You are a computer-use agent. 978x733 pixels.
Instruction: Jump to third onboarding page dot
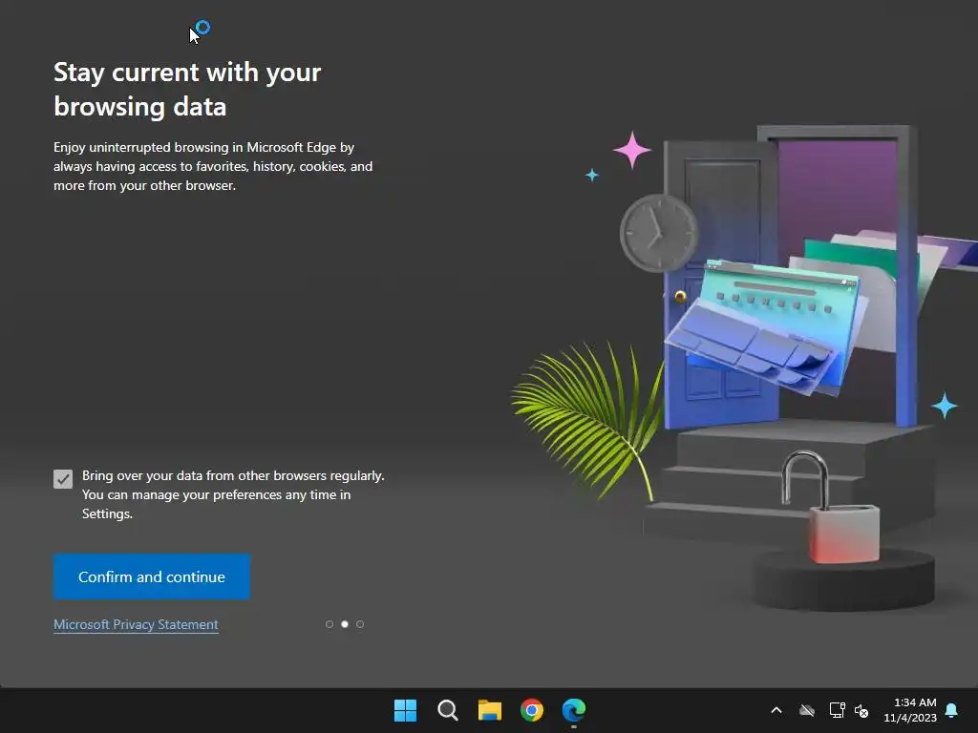[360, 624]
